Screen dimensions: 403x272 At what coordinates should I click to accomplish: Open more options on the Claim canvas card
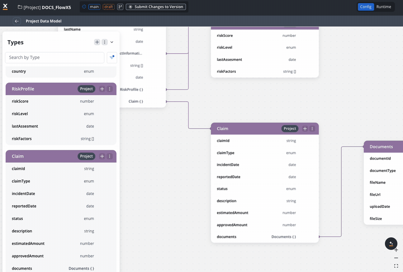[x=312, y=129]
